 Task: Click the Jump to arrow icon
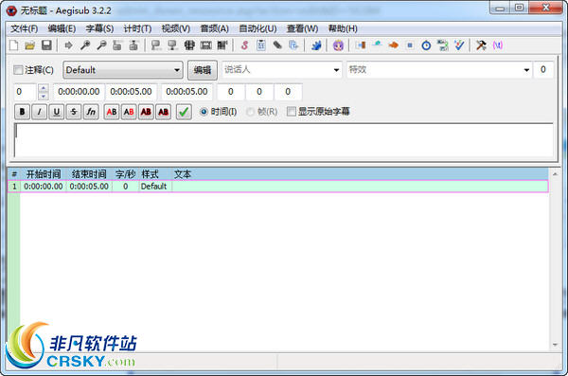point(68,45)
